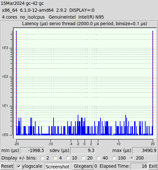Click the min (µs) value field
The height and width of the screenshot is (170, 158).
[32, 150]
